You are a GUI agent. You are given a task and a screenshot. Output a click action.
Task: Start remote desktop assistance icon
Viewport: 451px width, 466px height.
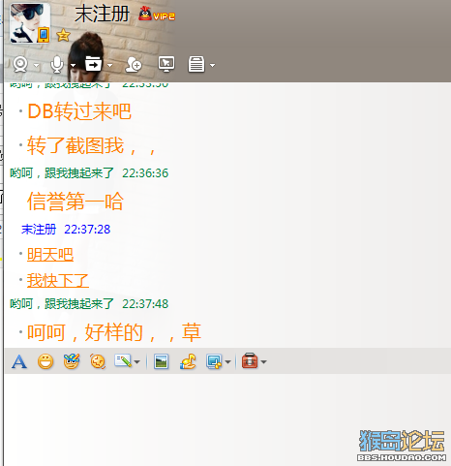click(166, 64)
